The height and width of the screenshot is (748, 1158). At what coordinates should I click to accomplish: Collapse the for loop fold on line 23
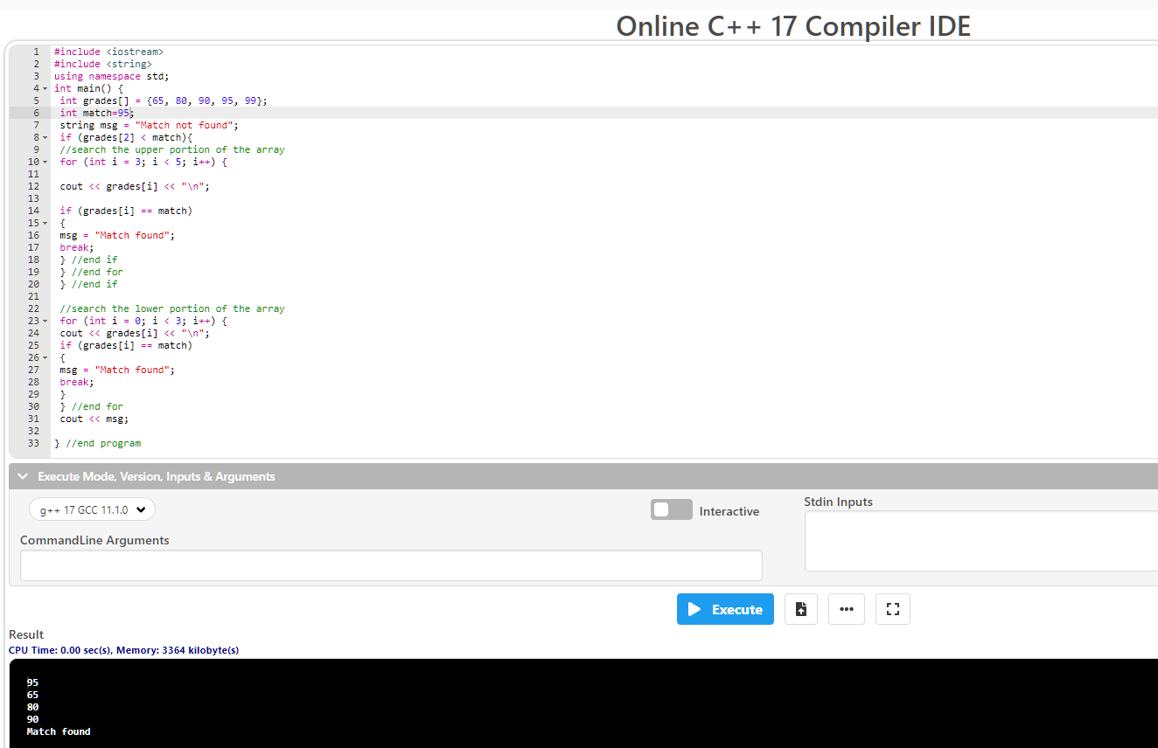pyautogui.click(x=43, y=321)
